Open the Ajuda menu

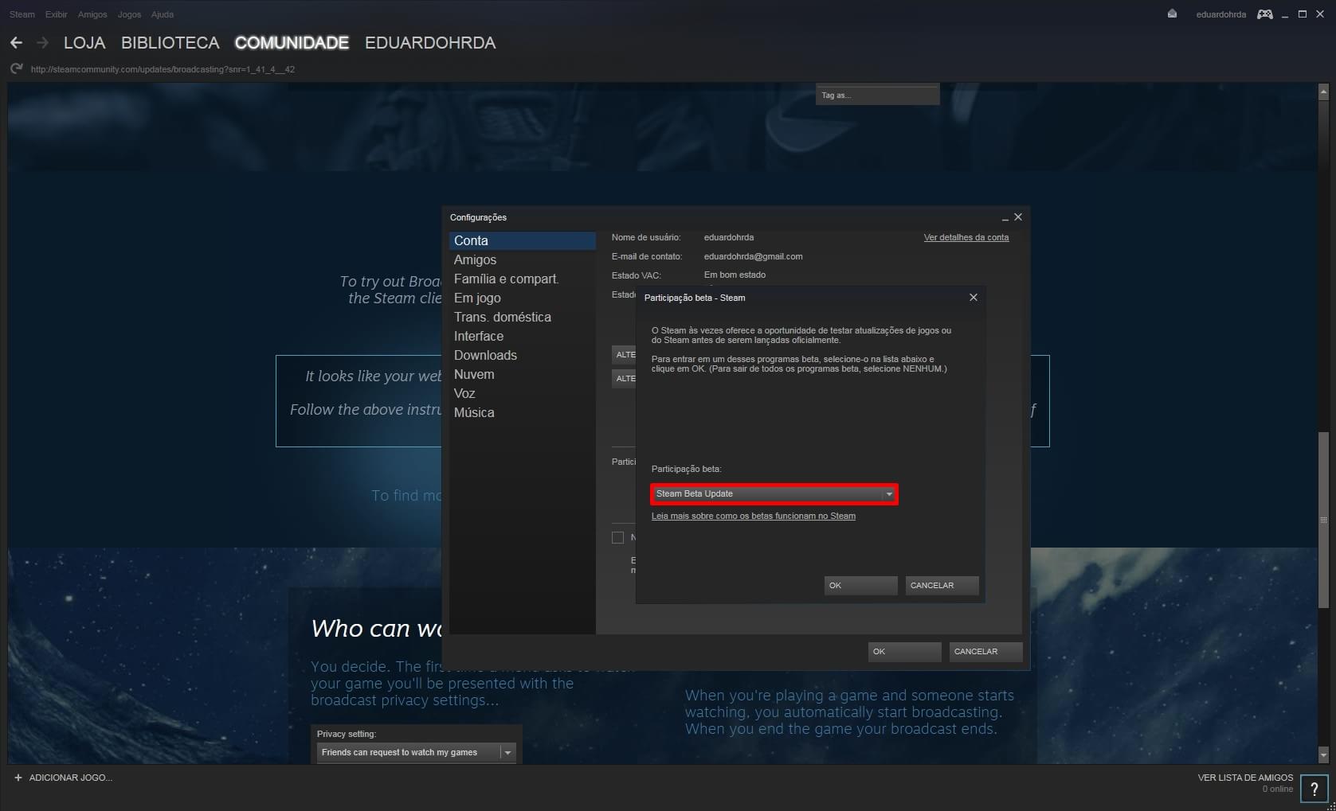[x=163, y=14]
